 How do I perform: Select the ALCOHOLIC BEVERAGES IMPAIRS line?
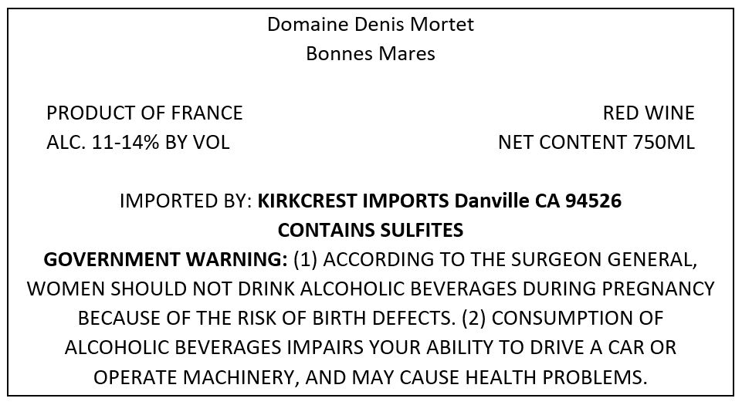pos(371,347)
